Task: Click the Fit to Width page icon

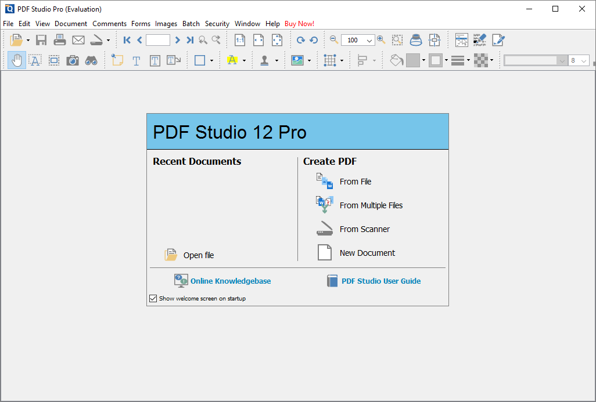Action: [258, 40]
